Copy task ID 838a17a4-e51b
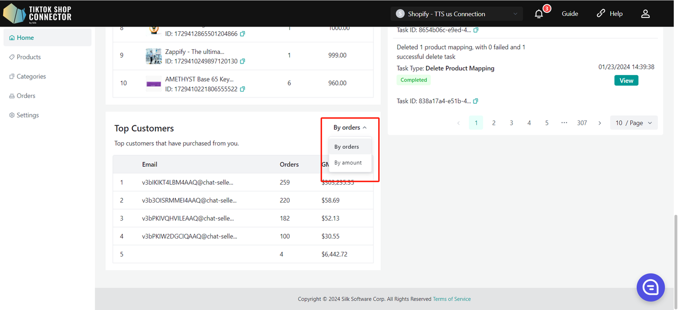Image resolution: width=678 pixels, height=310 pixels. 476,101
